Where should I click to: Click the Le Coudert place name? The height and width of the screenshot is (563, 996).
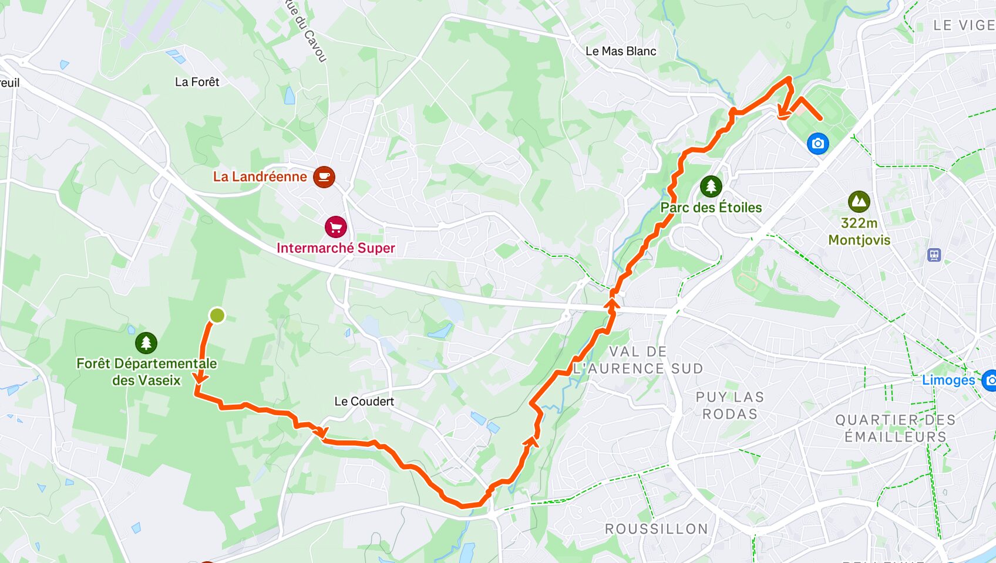click(x=364, y=402)
